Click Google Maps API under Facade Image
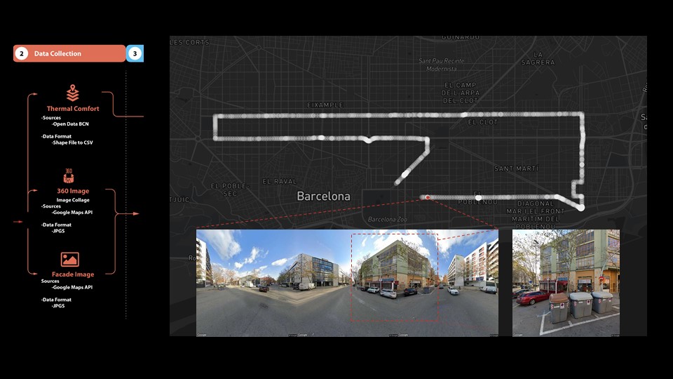This screenshot has height=379, width=673. [x=72, y=287]
